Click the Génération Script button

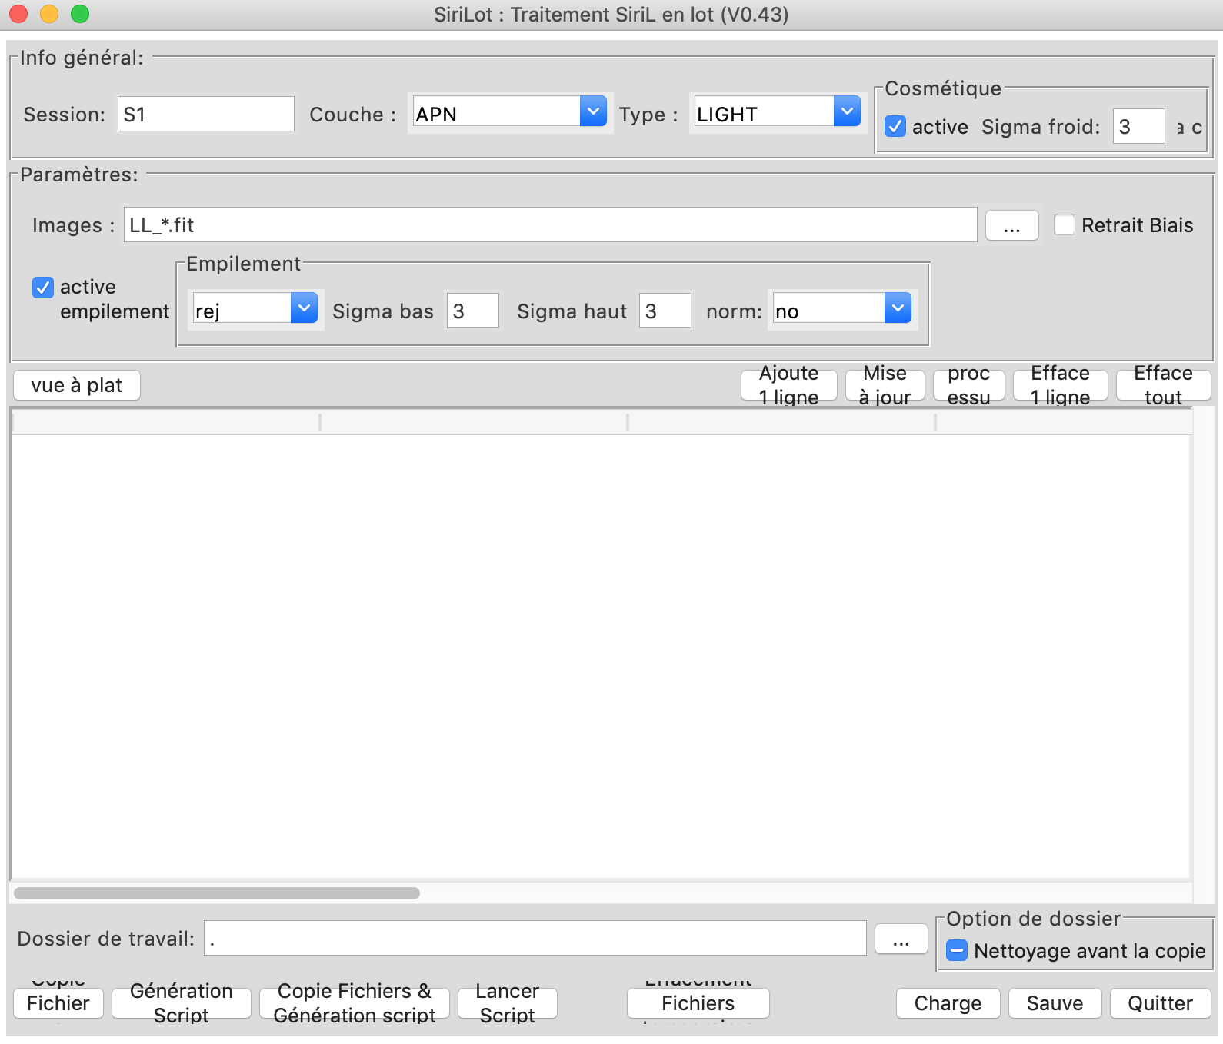(x=182, y=1003)
